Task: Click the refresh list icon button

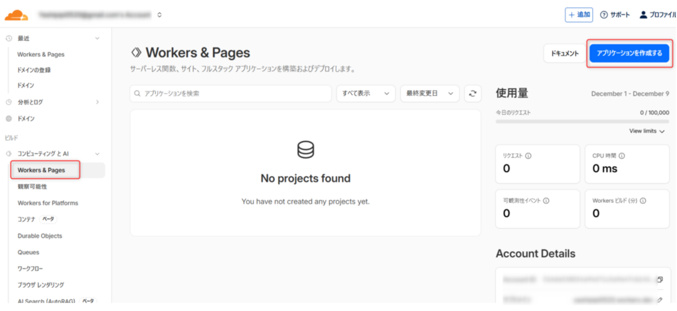Action: [473, 94]
